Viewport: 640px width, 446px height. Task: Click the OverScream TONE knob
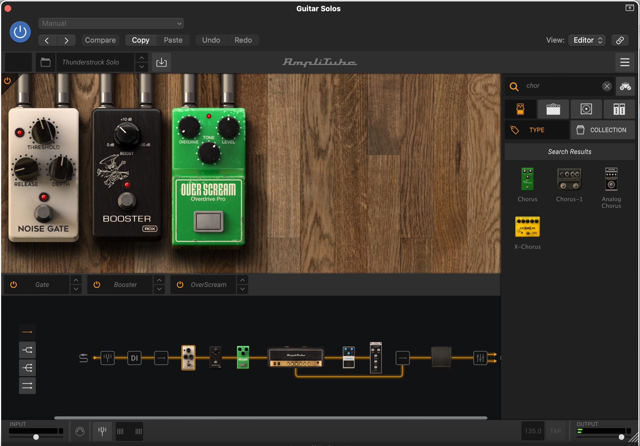(x=209, y=153)
